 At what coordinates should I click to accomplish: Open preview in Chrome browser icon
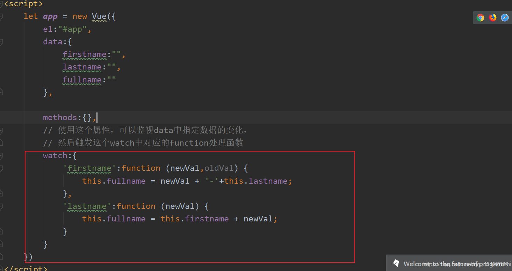tap(481, 18)
